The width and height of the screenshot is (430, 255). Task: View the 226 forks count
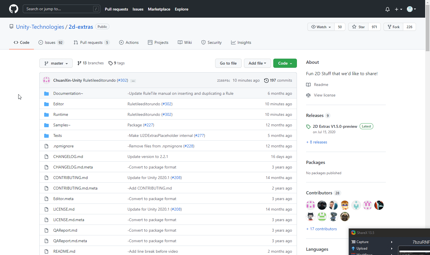[x=409, y=27]
